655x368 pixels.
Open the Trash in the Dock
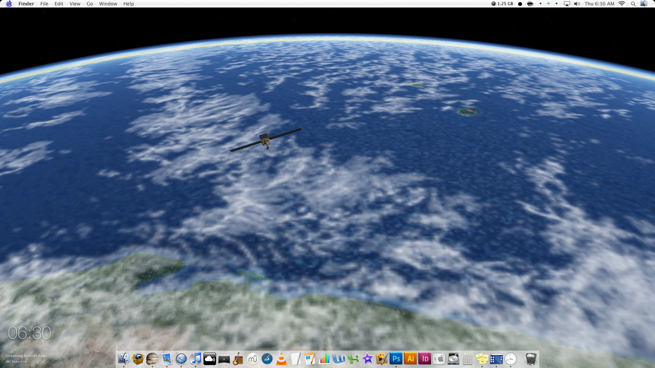coord(531,359)
